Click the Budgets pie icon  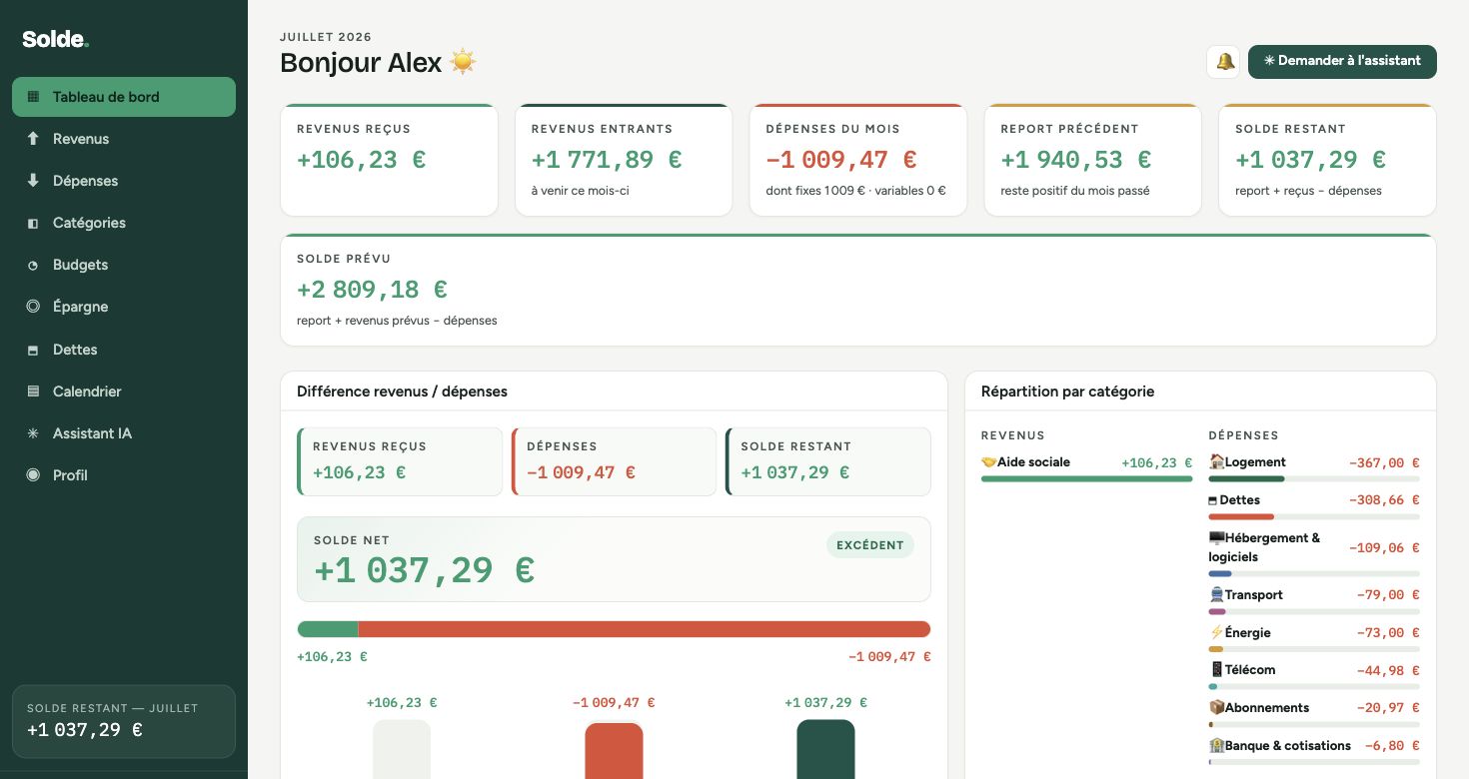pyautogui.click(x=33, y=265)
